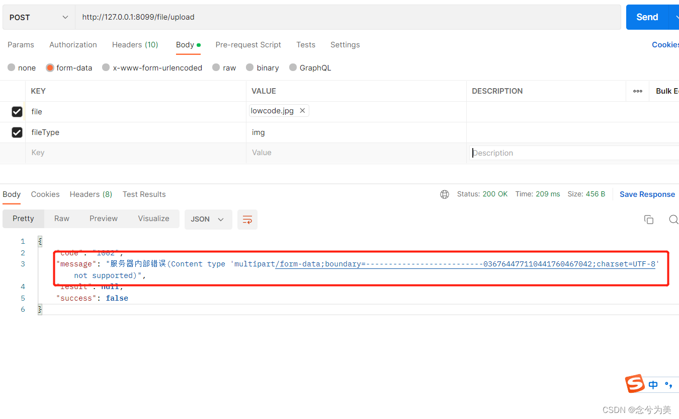This screenshot has height=419, width=679.
Task: Open the network/proxy globe icon near Status
Action: [445, 194]
